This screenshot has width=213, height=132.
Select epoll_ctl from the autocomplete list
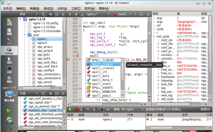coord(100,72)
